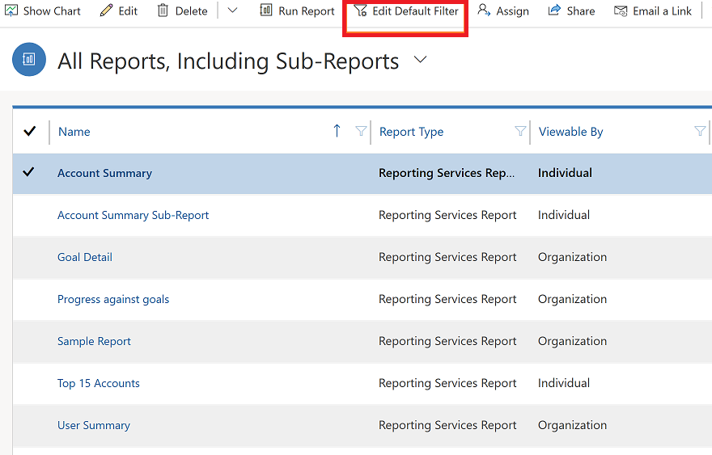Uncheck the Account Summary row checkmark

click(x=30, y=173)
